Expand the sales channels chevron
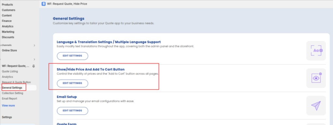This screenshot has width=333, height=125. coord(34,45)
